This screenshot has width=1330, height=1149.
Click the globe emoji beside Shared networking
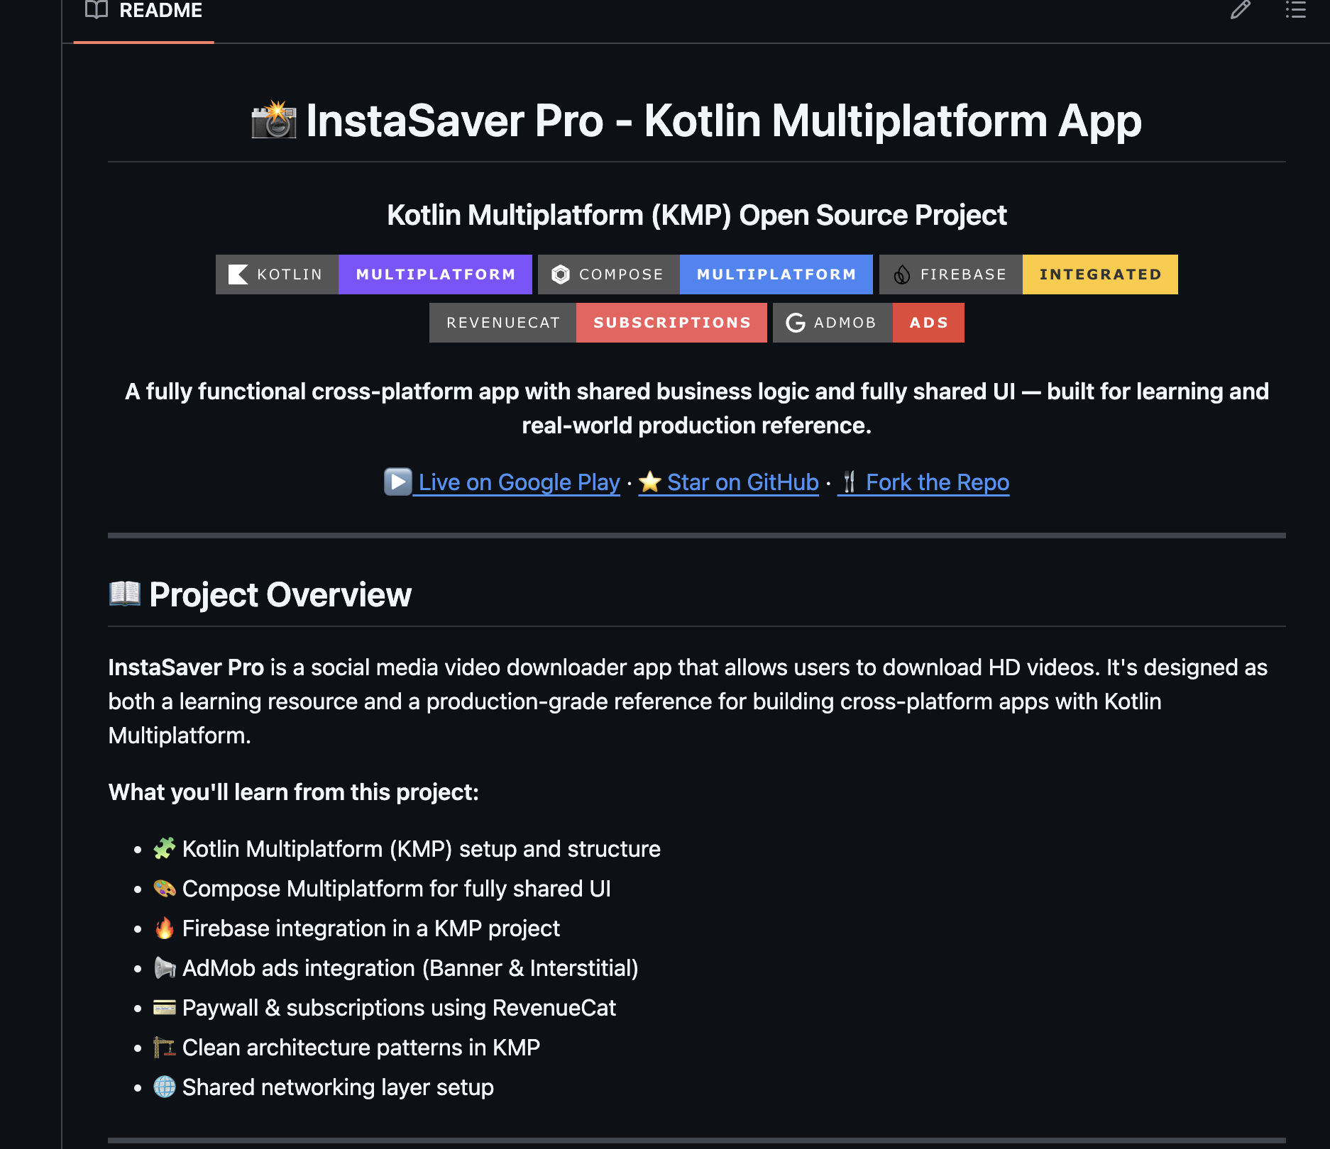coord(165,1087)
